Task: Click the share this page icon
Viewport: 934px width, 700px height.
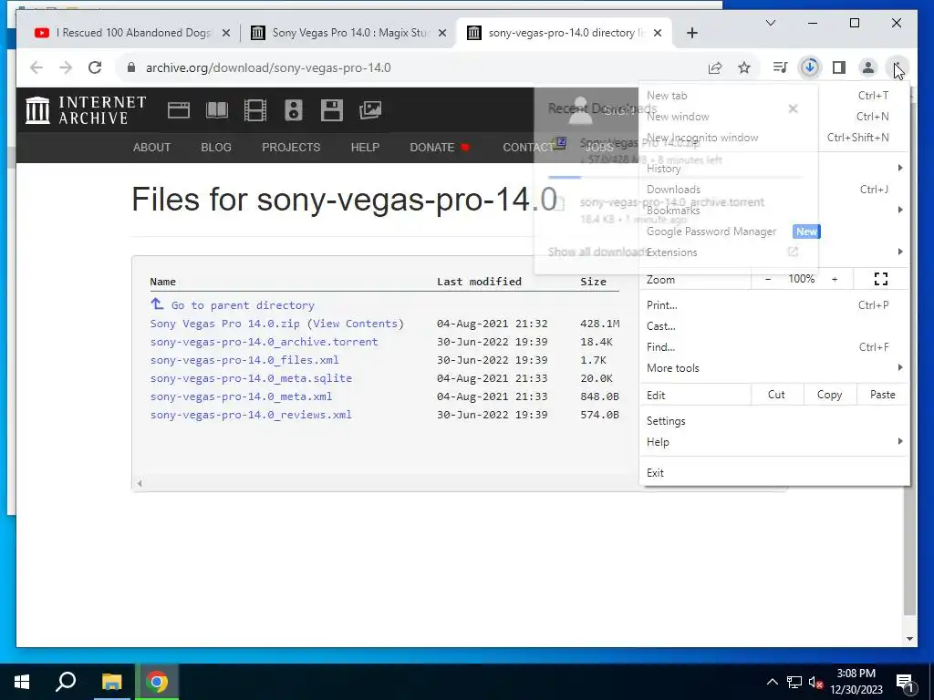Action: (715, 67)
